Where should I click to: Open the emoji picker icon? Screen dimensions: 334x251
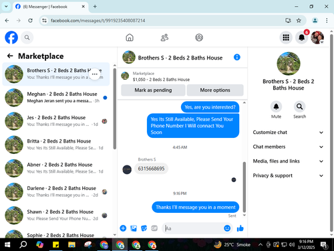tap(227, 228)
